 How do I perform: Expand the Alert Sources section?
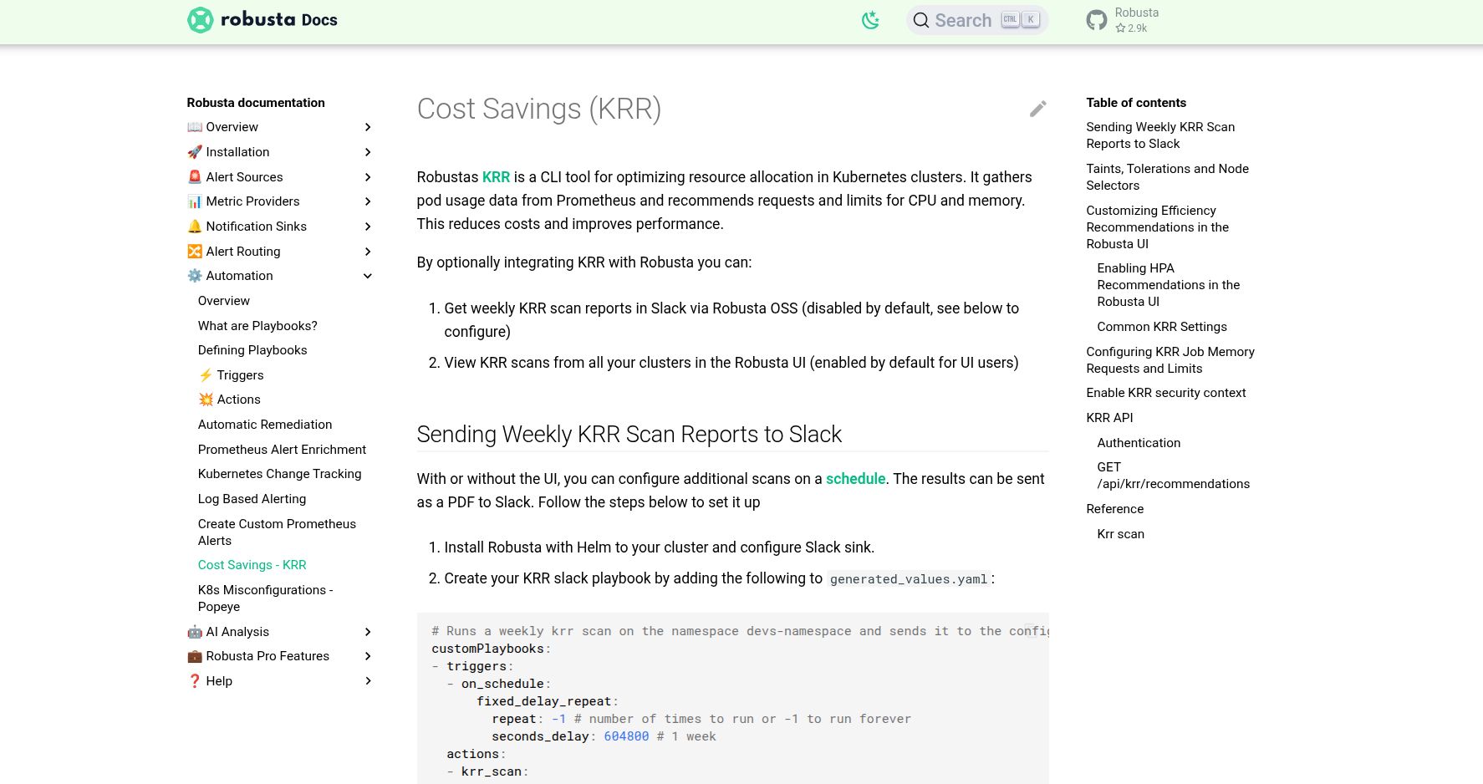368,177
